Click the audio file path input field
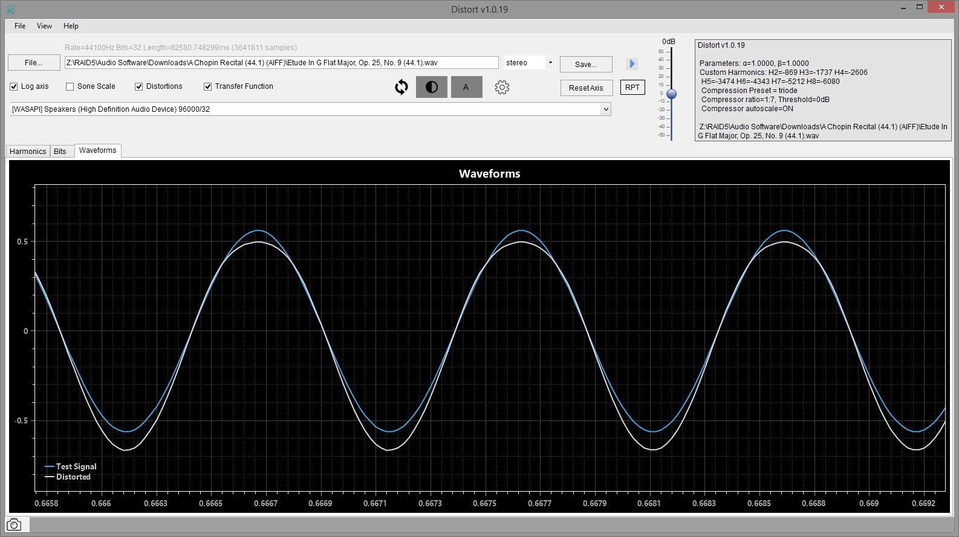The width and height of the screenshot is (959, 537). [281, 63]
